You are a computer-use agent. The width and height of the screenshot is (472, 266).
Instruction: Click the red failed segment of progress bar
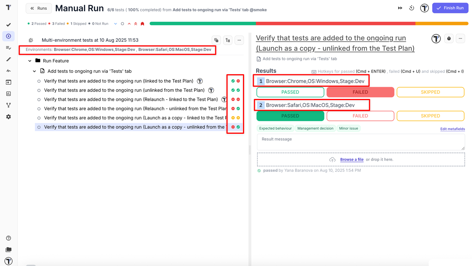336,24
